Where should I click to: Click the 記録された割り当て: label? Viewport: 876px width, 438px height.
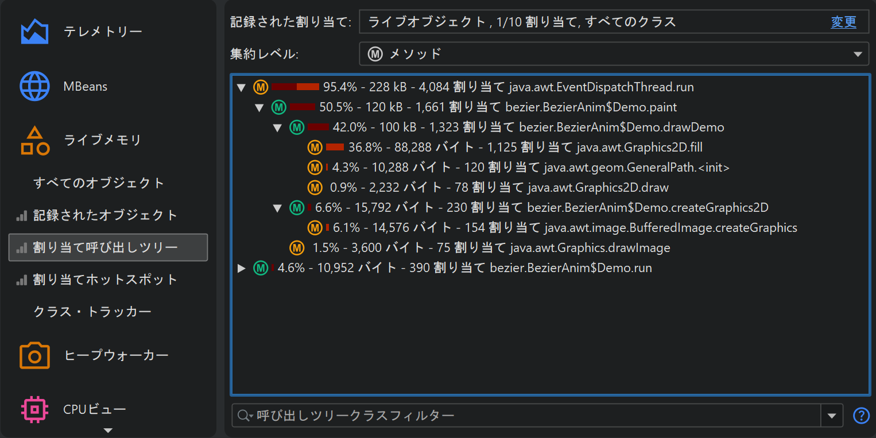tap(290, 22)
